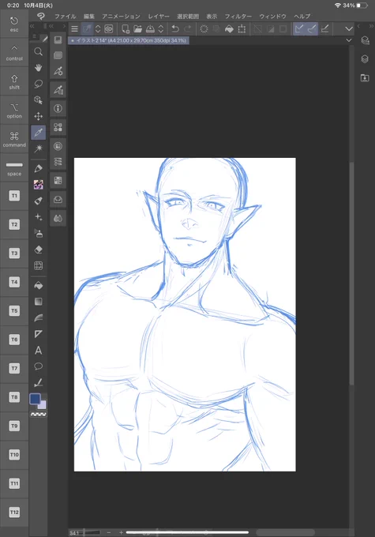
Task: Open the 表示 menu
Action: pos(212,16)
